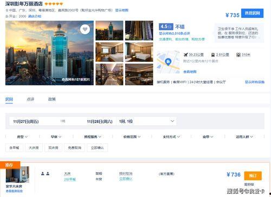The height and width of the screenshot is (197, 271).
Task: Click the airplane distance icon
Action: pyautogui.click(x=185, y=55)
